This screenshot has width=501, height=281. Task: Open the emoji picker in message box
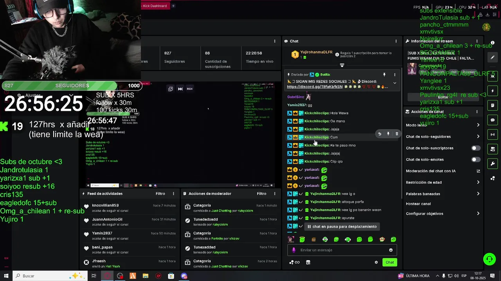click(x=391, y=250)
